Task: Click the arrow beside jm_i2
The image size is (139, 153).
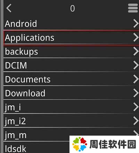Action: 136,121
